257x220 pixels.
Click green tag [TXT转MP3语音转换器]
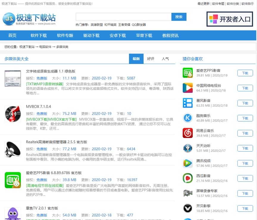45,84
